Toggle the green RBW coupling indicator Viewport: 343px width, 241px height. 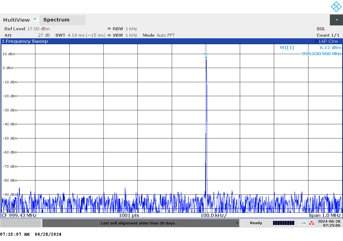pos(109,29)
